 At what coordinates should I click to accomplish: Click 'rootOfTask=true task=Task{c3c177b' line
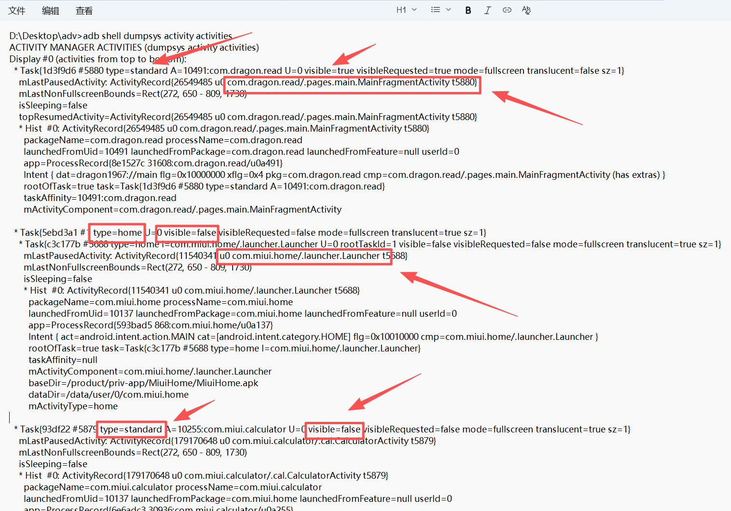tap(225, 349)
